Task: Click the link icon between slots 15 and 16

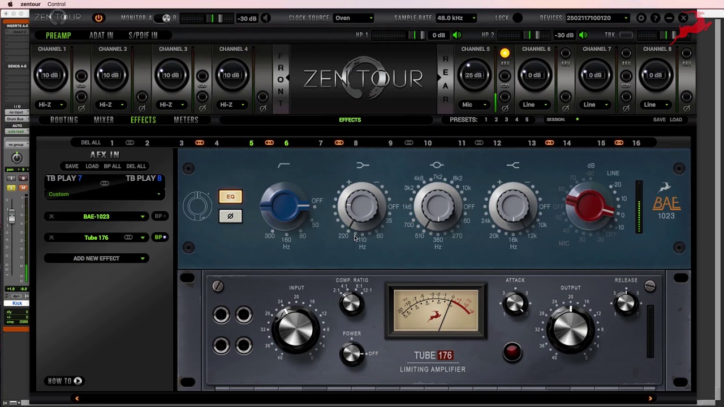Action: [x=619, y=143]
